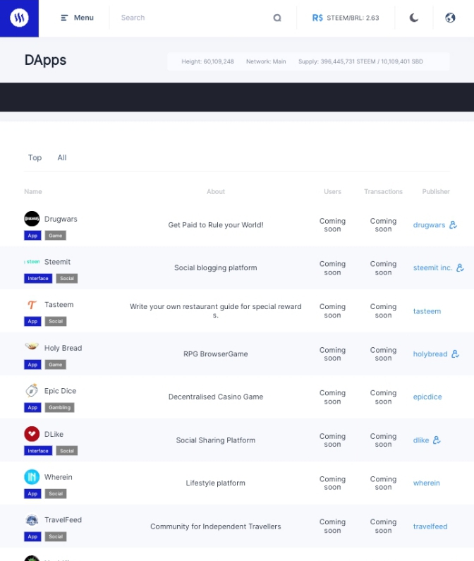Toggle dark mode moon icon

click(x=414, y=18)
